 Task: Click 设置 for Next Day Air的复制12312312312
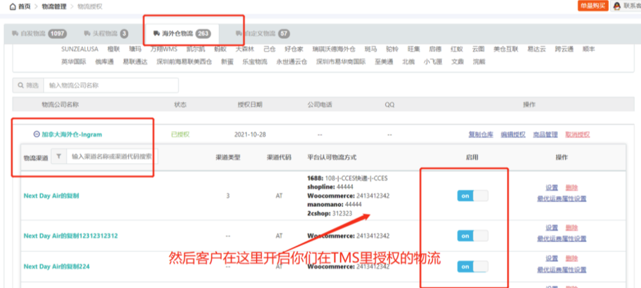(551, 227)
